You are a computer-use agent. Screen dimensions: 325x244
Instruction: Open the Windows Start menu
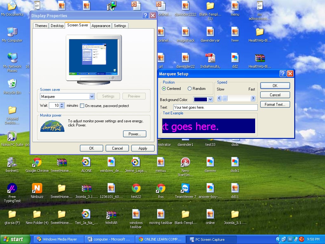coord(15,239)
